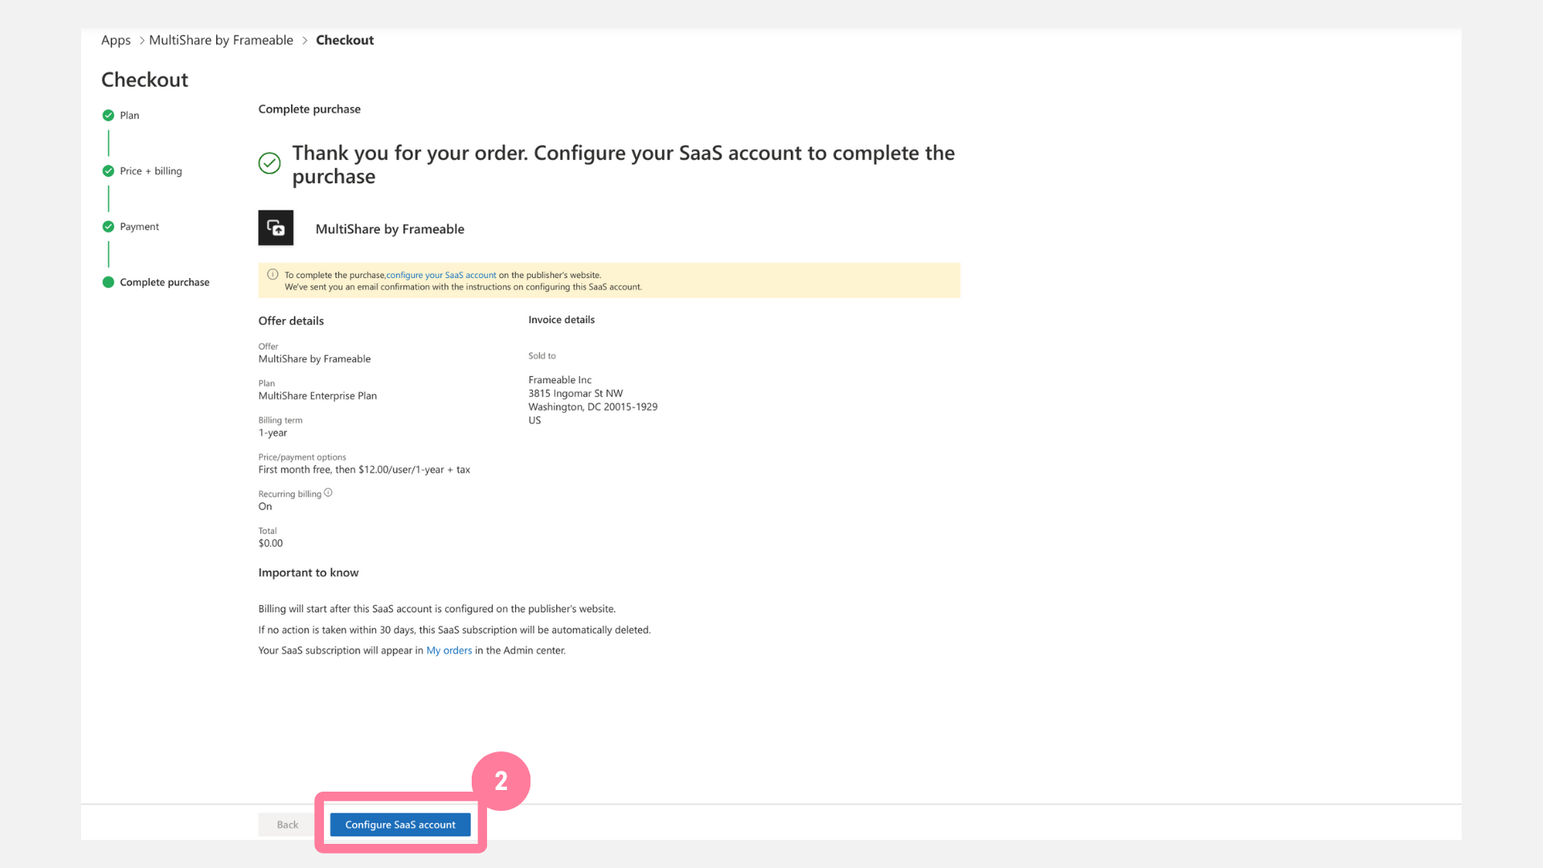Viewport: 1543px width, 868px height.
Task: Click the US country line in address
Action: (x=534, y=420)
